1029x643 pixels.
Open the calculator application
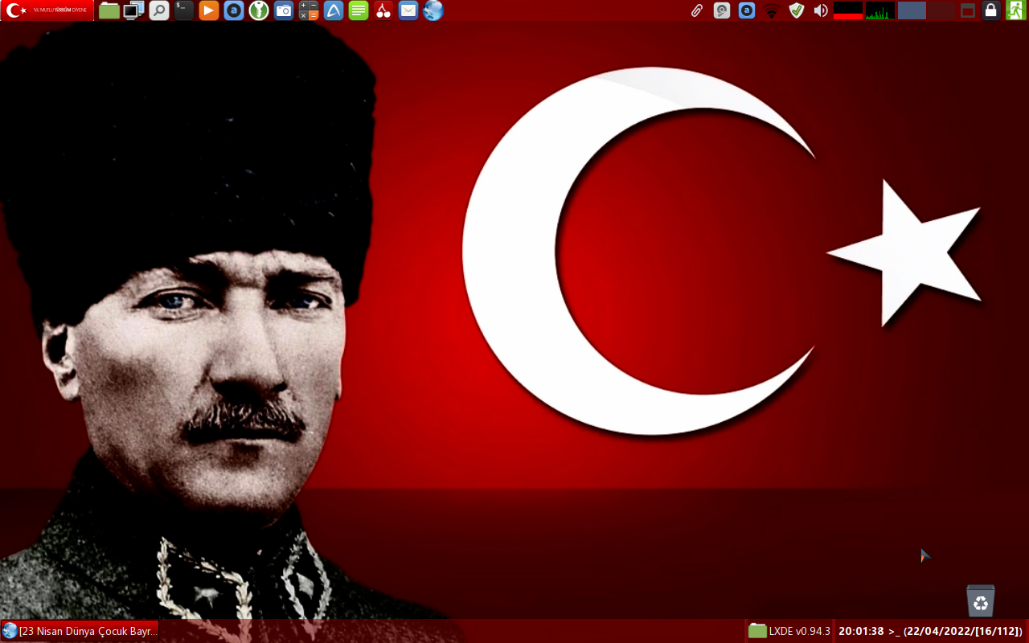click(x=309, y=10)
